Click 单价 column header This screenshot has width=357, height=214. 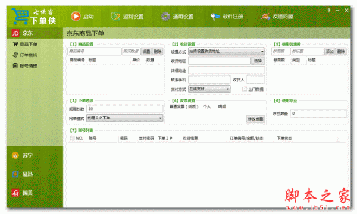point(136,60)
